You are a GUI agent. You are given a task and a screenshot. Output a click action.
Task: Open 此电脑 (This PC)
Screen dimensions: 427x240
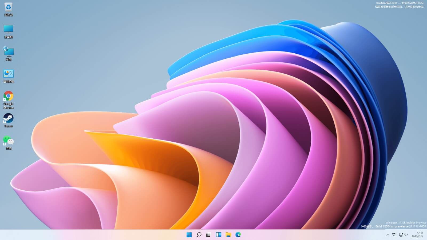coord(8,29)
